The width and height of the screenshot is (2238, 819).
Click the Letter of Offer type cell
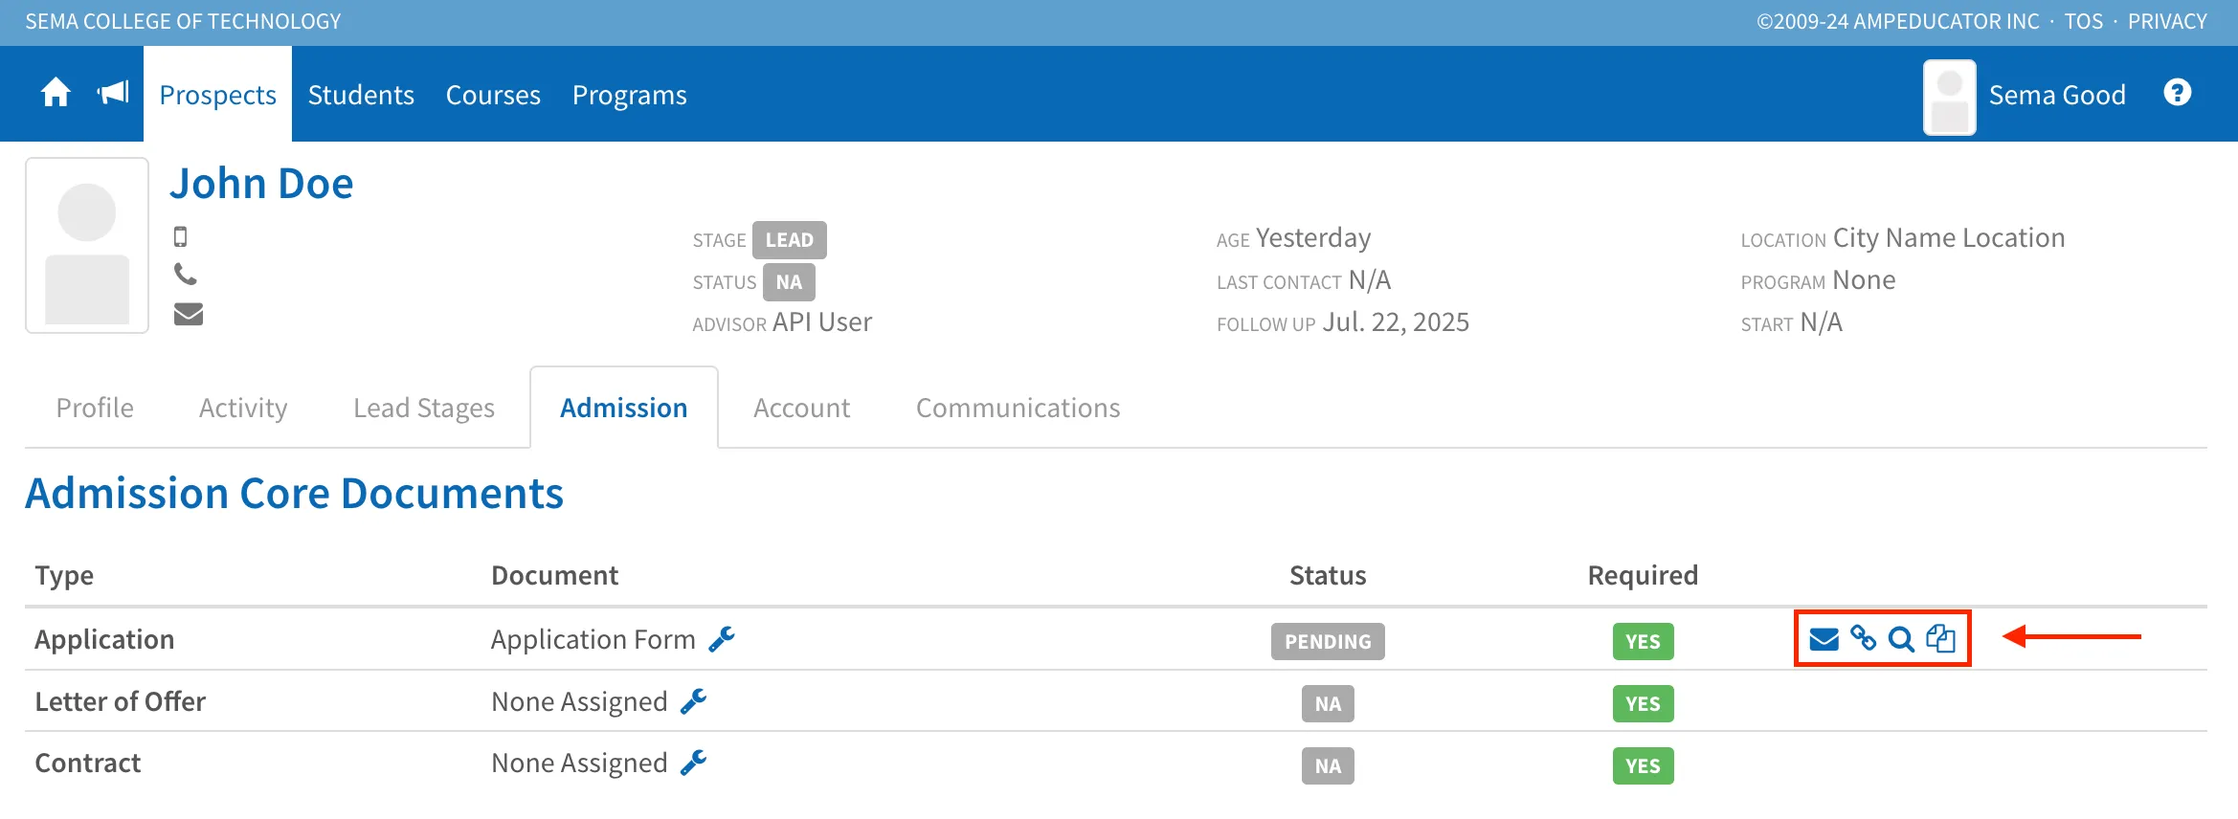tap(121, 701)
